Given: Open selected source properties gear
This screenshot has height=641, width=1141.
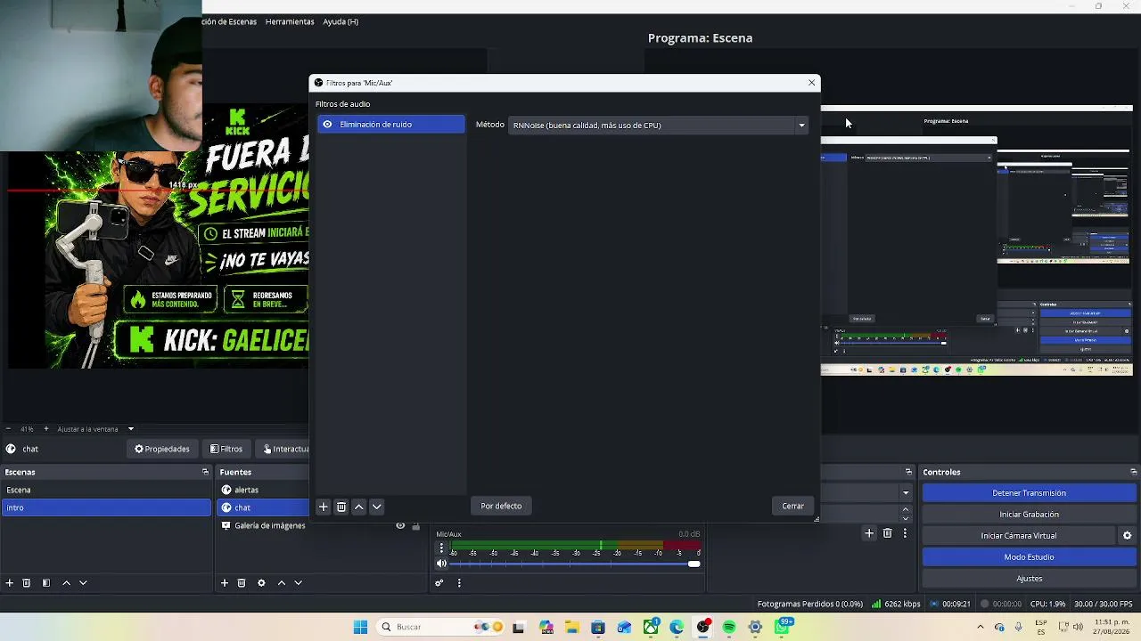Looking at the screenshot, I should pyautogui.click(x=261, y=583).
